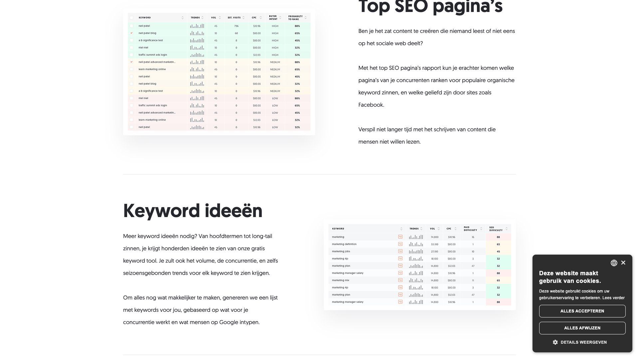The height and width of the screenshot is (359, 639).
Task: Click the ALLES AFWIJZEN button
Action: pyautogui.click(x=582, y=328)
